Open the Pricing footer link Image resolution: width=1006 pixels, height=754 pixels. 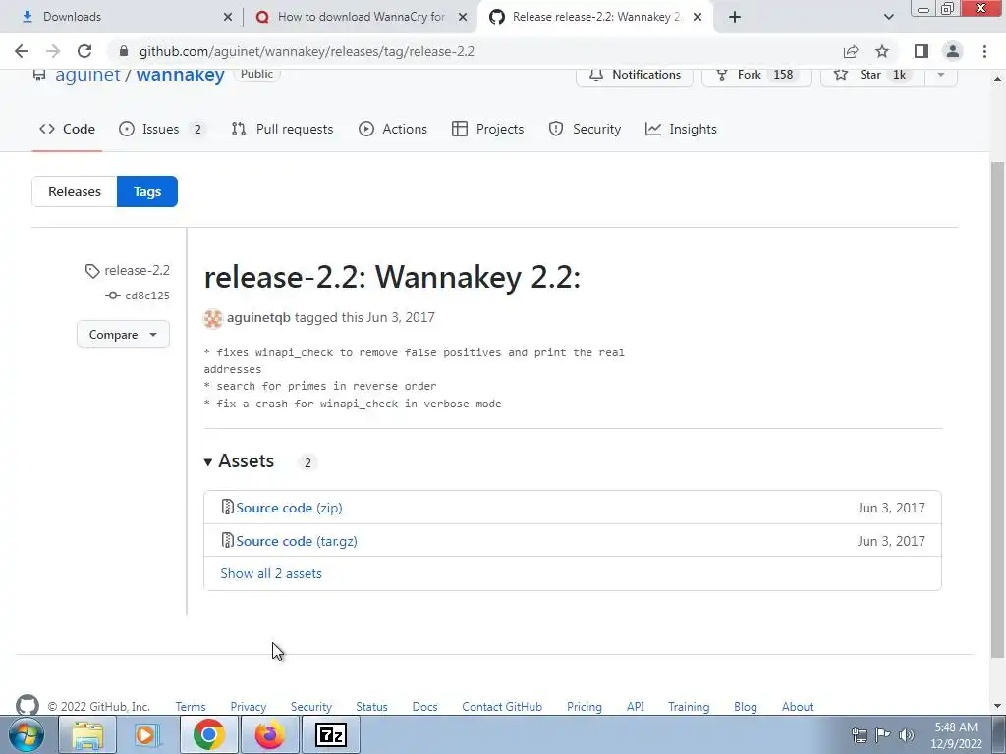[x=585, y=707]
